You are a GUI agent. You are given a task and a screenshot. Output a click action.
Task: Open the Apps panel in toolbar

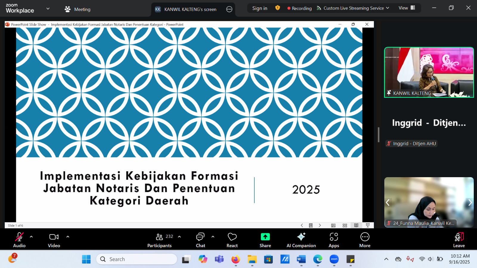[334, 240]
